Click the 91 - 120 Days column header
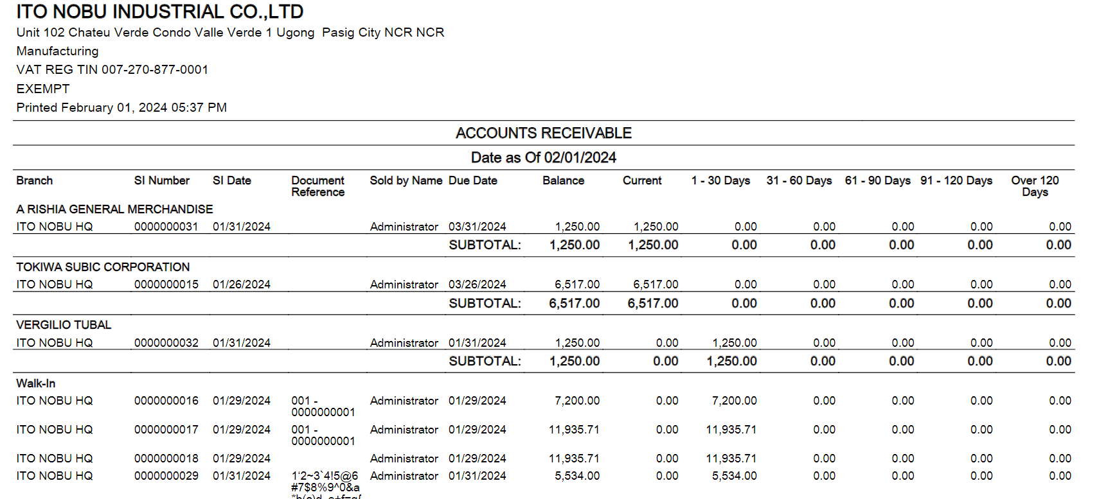Image resolution: width=1108 pixels, height=499 pixels. (956, 180)
